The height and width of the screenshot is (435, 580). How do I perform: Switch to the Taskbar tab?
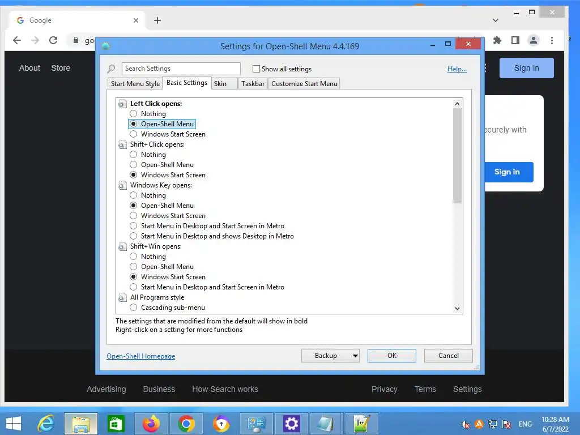point(253,84)
